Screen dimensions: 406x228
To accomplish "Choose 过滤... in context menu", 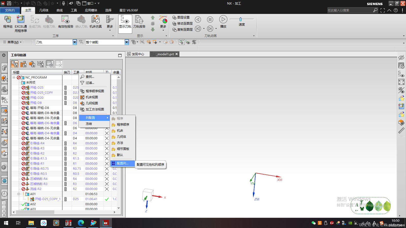I will coord(94,83).
